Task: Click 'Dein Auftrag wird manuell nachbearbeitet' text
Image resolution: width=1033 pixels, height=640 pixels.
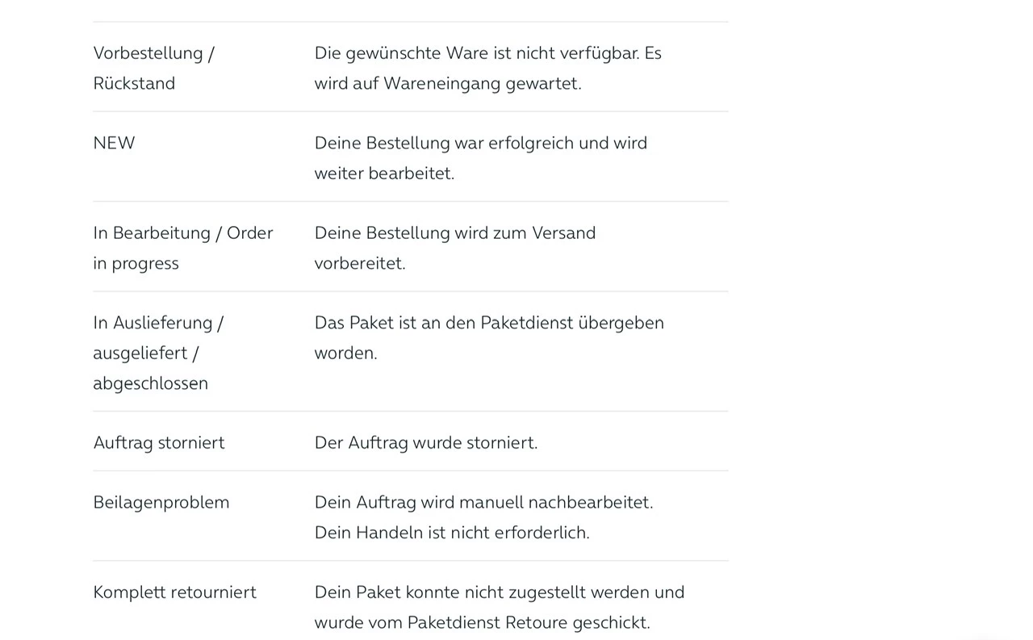Action: [483, 502]
